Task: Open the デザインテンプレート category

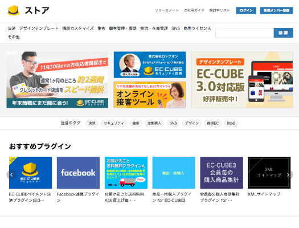Action: (x=39, y=28)
